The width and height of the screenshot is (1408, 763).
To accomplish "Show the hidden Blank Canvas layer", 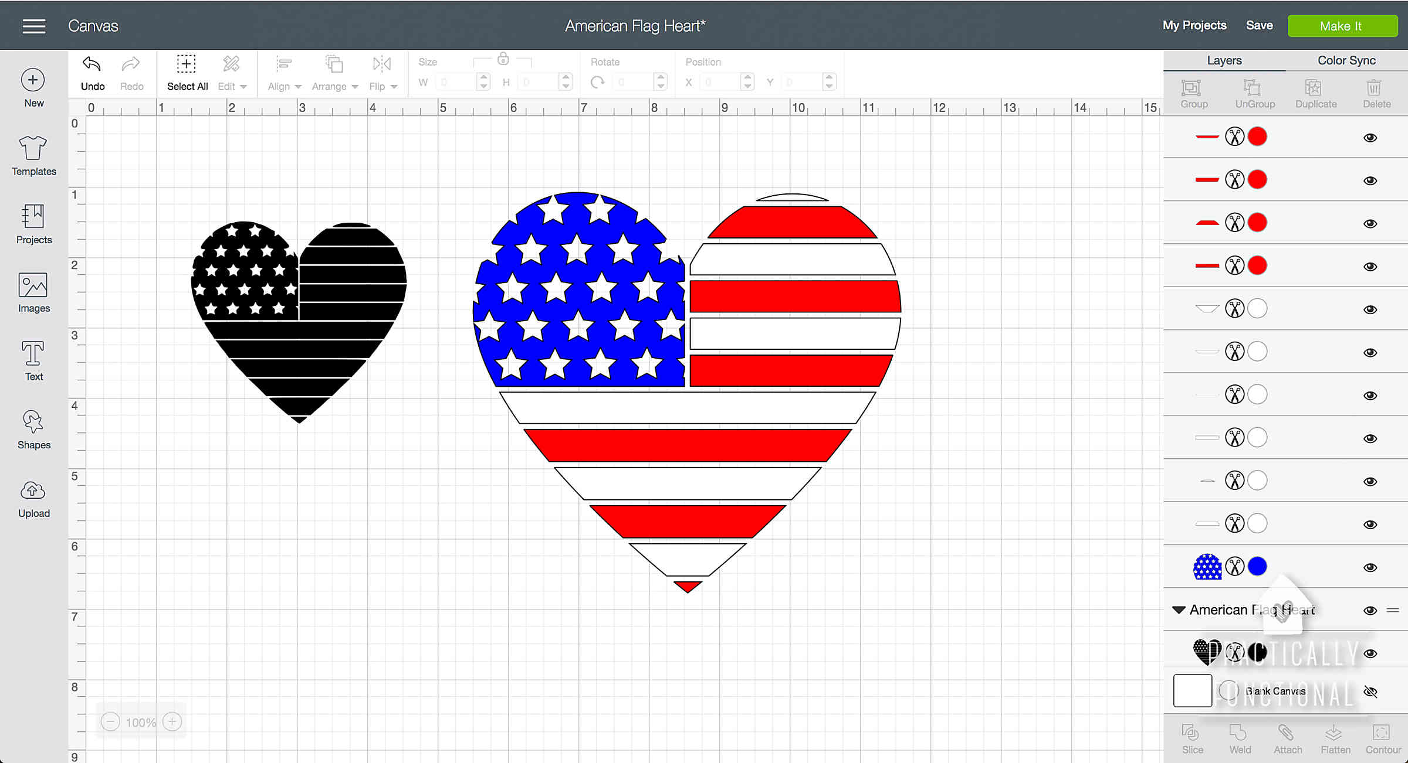I will 1370,692.
